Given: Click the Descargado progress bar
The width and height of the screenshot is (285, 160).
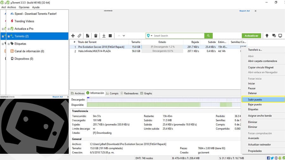Looking at the screenshot, I should (164, 100).
